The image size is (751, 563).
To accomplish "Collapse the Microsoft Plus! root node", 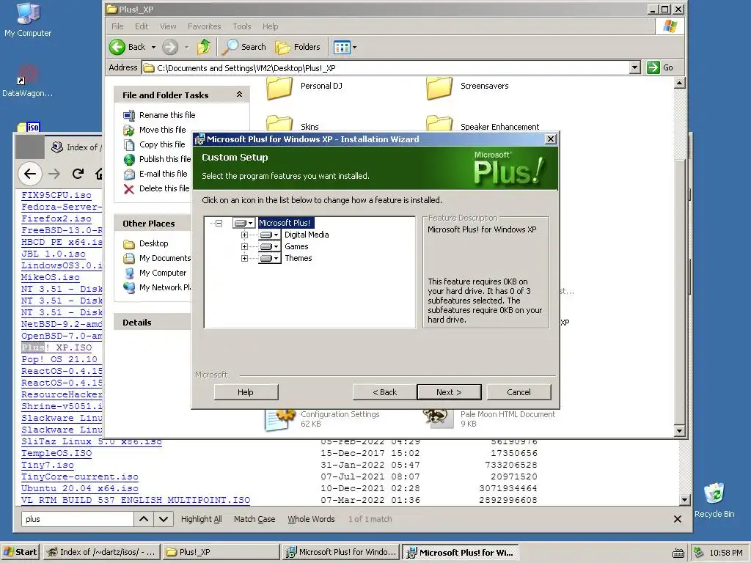I will [219, 223].
